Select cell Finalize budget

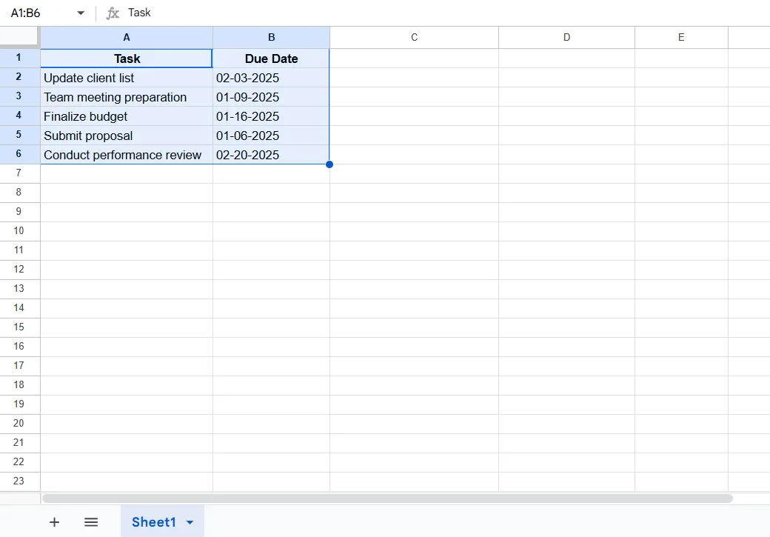[127, 116]
